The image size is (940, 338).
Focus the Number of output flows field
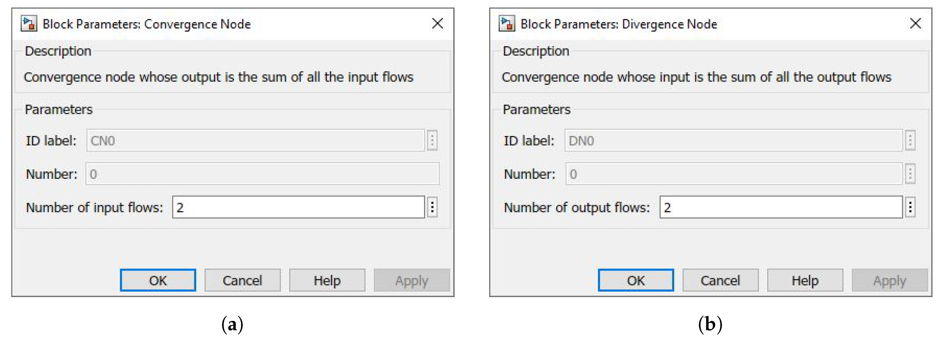(x=781, y=207)
